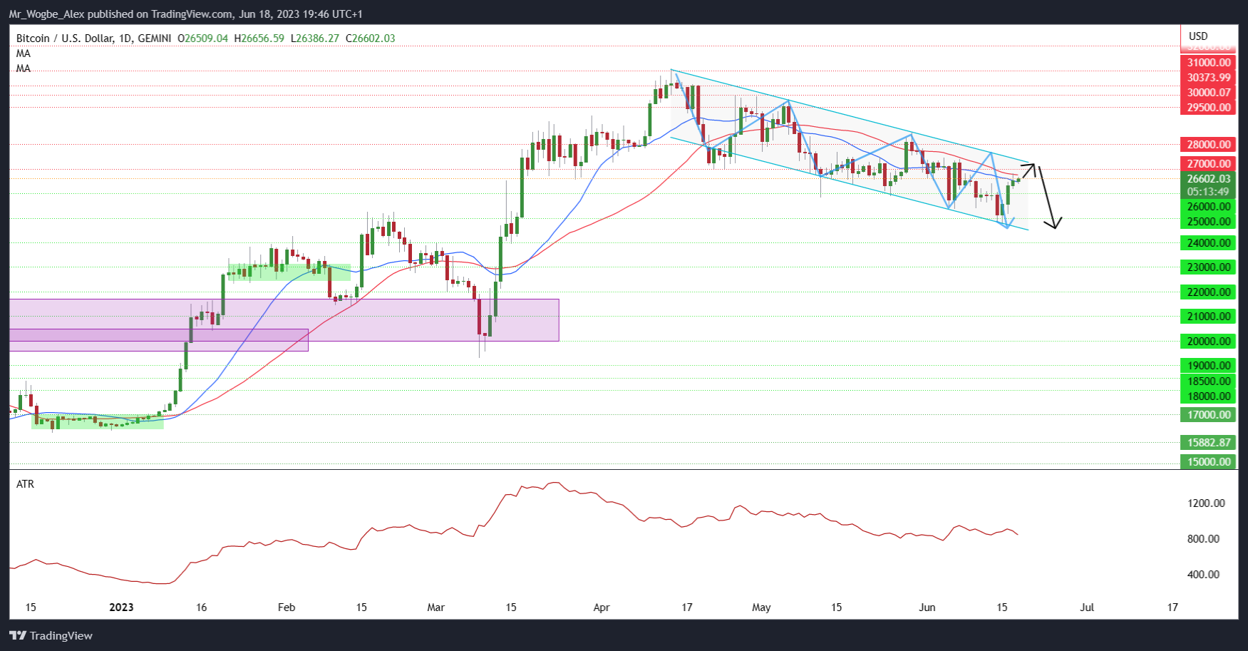1248x651 pixels.
Task: Click the 20000.00 green price label
Action: click(1208, 342)
